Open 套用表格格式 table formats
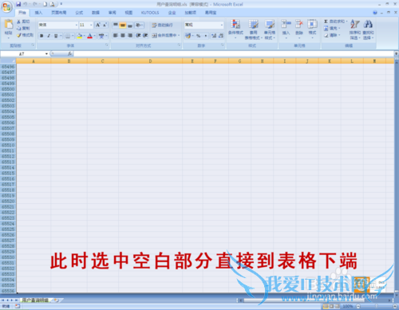The height and width of the screenshot is (310, 399). point(254,29)
